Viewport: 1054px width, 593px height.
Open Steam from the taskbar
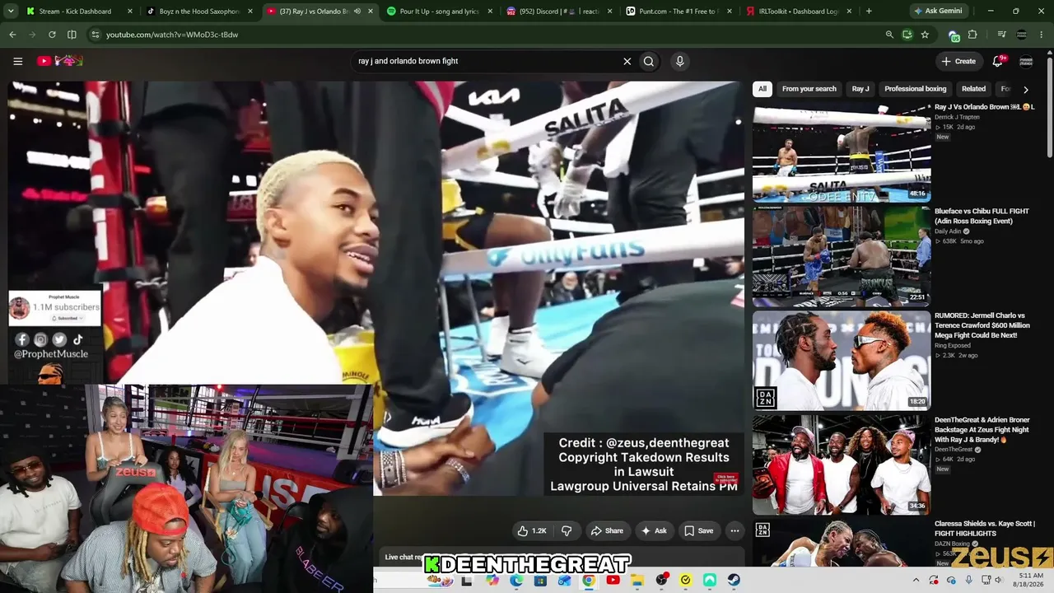pyautogui.click(x=733, y=580)
